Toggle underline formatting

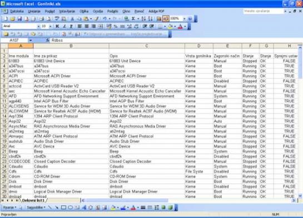(x=71, y=26)
